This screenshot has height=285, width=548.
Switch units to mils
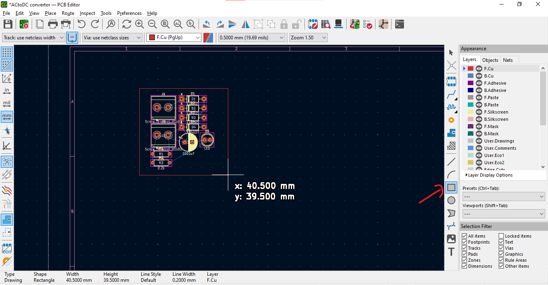point(7,104)
